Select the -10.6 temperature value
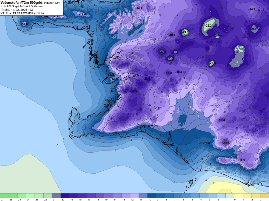Image resolution: width=269 pixels, height=201 pixels. pyautogui.click(x=206, y=143)
